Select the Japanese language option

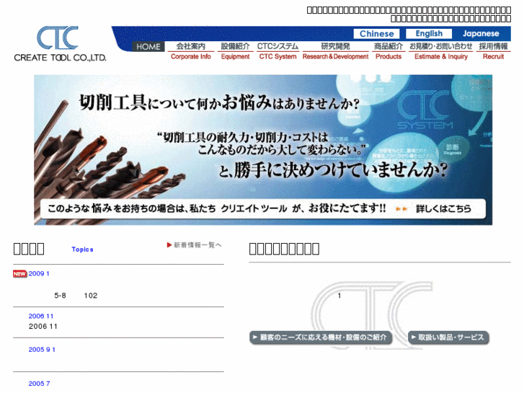pos(481,34)
